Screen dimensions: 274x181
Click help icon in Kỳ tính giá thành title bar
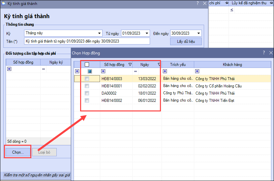tap(198, 3)
